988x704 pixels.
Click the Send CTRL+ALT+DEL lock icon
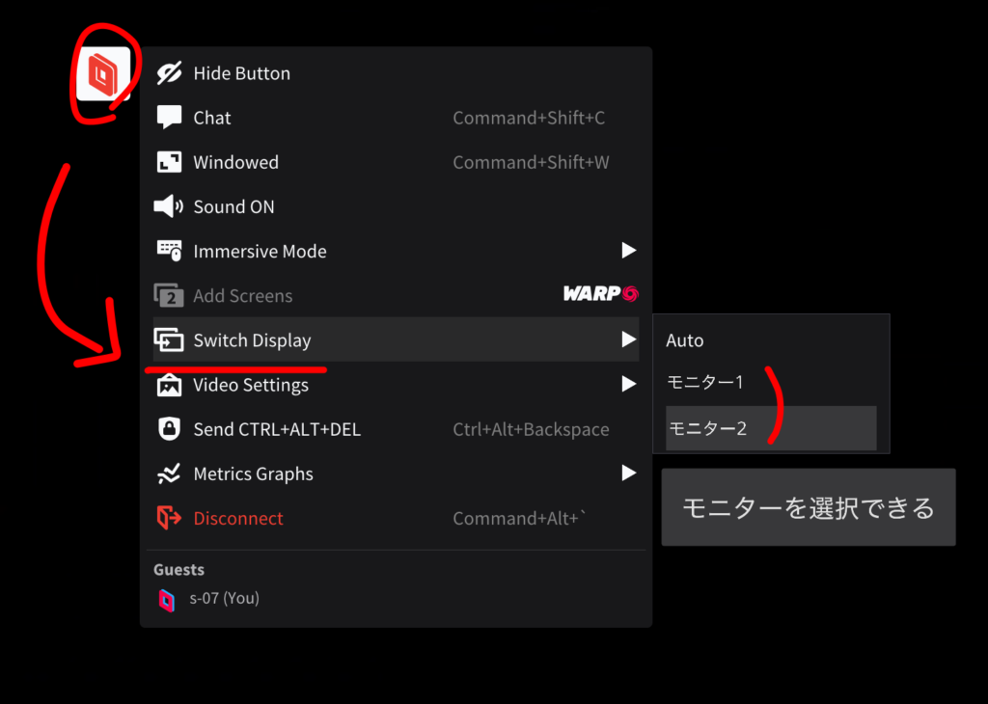tap(170, 429)
